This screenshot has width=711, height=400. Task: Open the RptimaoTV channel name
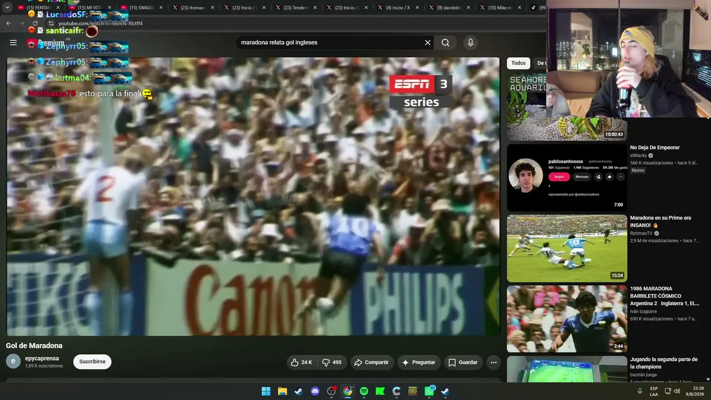[x=641, y=233]
